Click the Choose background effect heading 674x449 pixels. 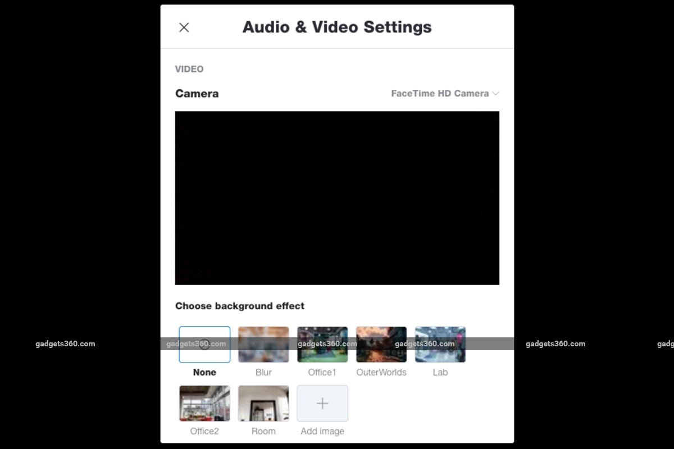coord(240,306)
